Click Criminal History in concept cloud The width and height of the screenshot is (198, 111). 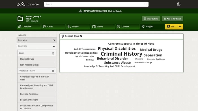coord(121,54)
